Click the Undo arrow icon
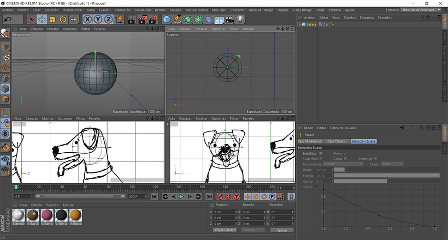448x240 pixels. tap(8, 20)
